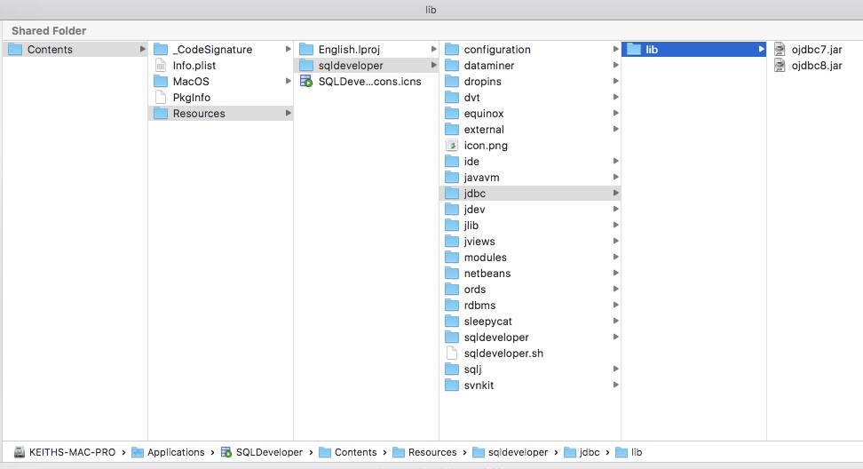863x469 pixels.
Task: Click the configuration folder icon
Action: [452, 50]
